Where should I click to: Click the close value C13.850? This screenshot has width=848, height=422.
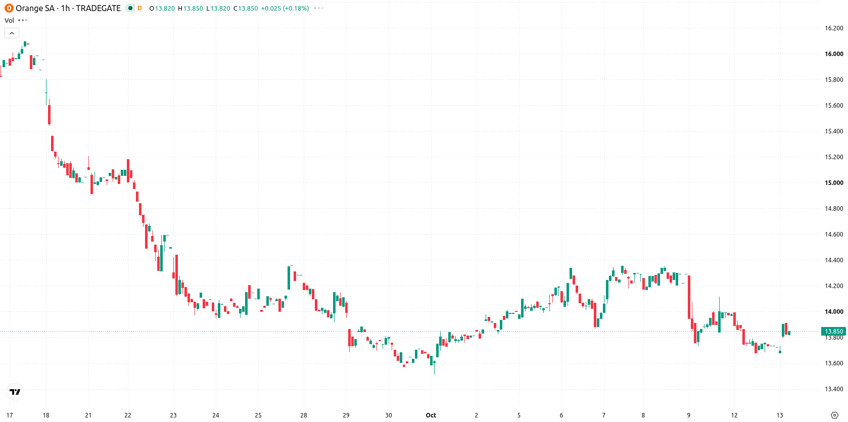tap(246, 8)
